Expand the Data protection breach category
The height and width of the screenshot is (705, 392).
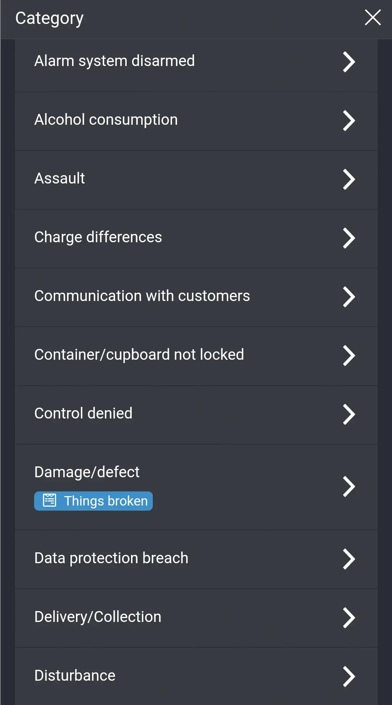click(x=349, y=559)
